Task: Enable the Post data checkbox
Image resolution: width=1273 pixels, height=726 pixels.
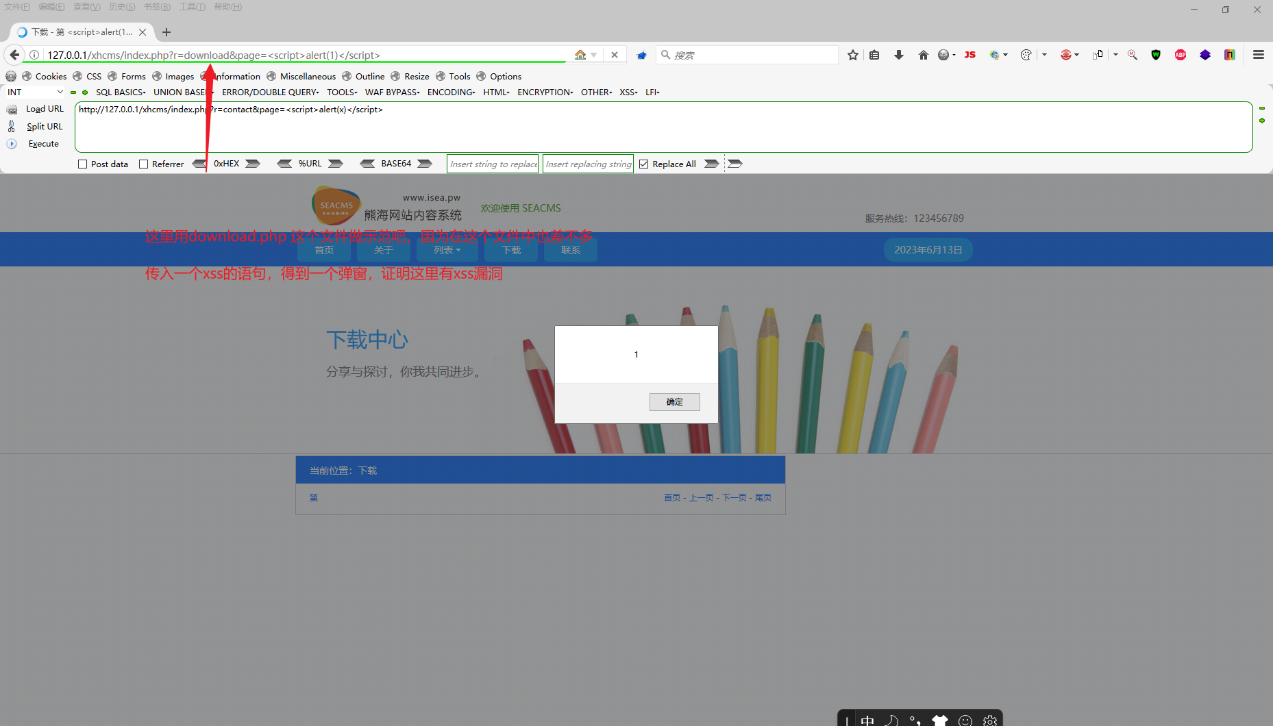Action: 83,164
